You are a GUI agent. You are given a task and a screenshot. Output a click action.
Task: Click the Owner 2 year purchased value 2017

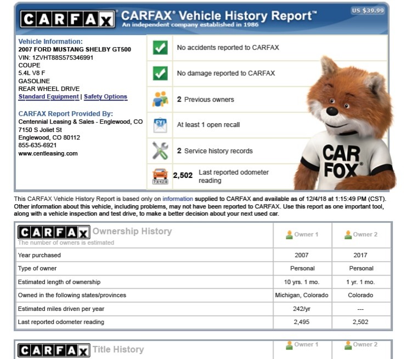pos(360,255)
